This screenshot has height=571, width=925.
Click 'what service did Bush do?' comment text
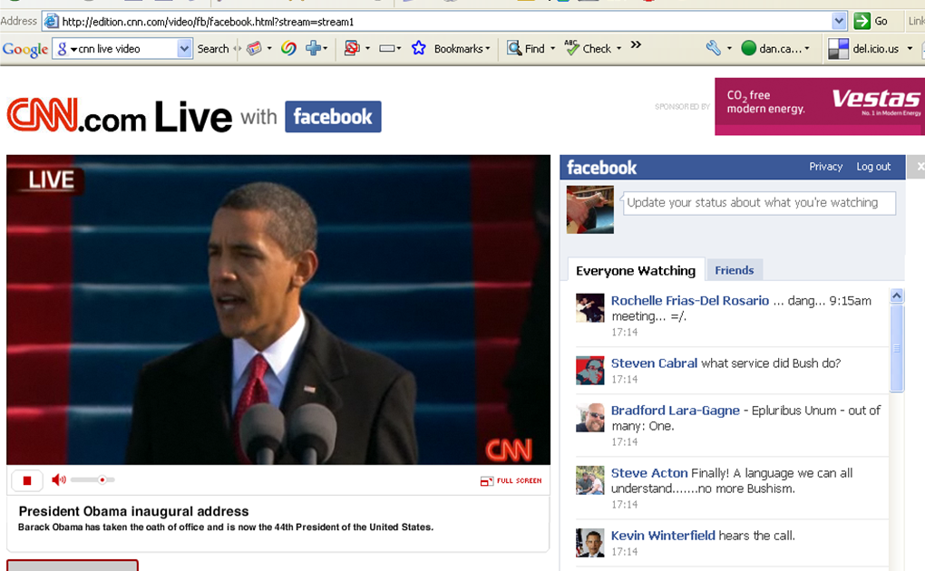pyautogui.click(x=771, y=363)
